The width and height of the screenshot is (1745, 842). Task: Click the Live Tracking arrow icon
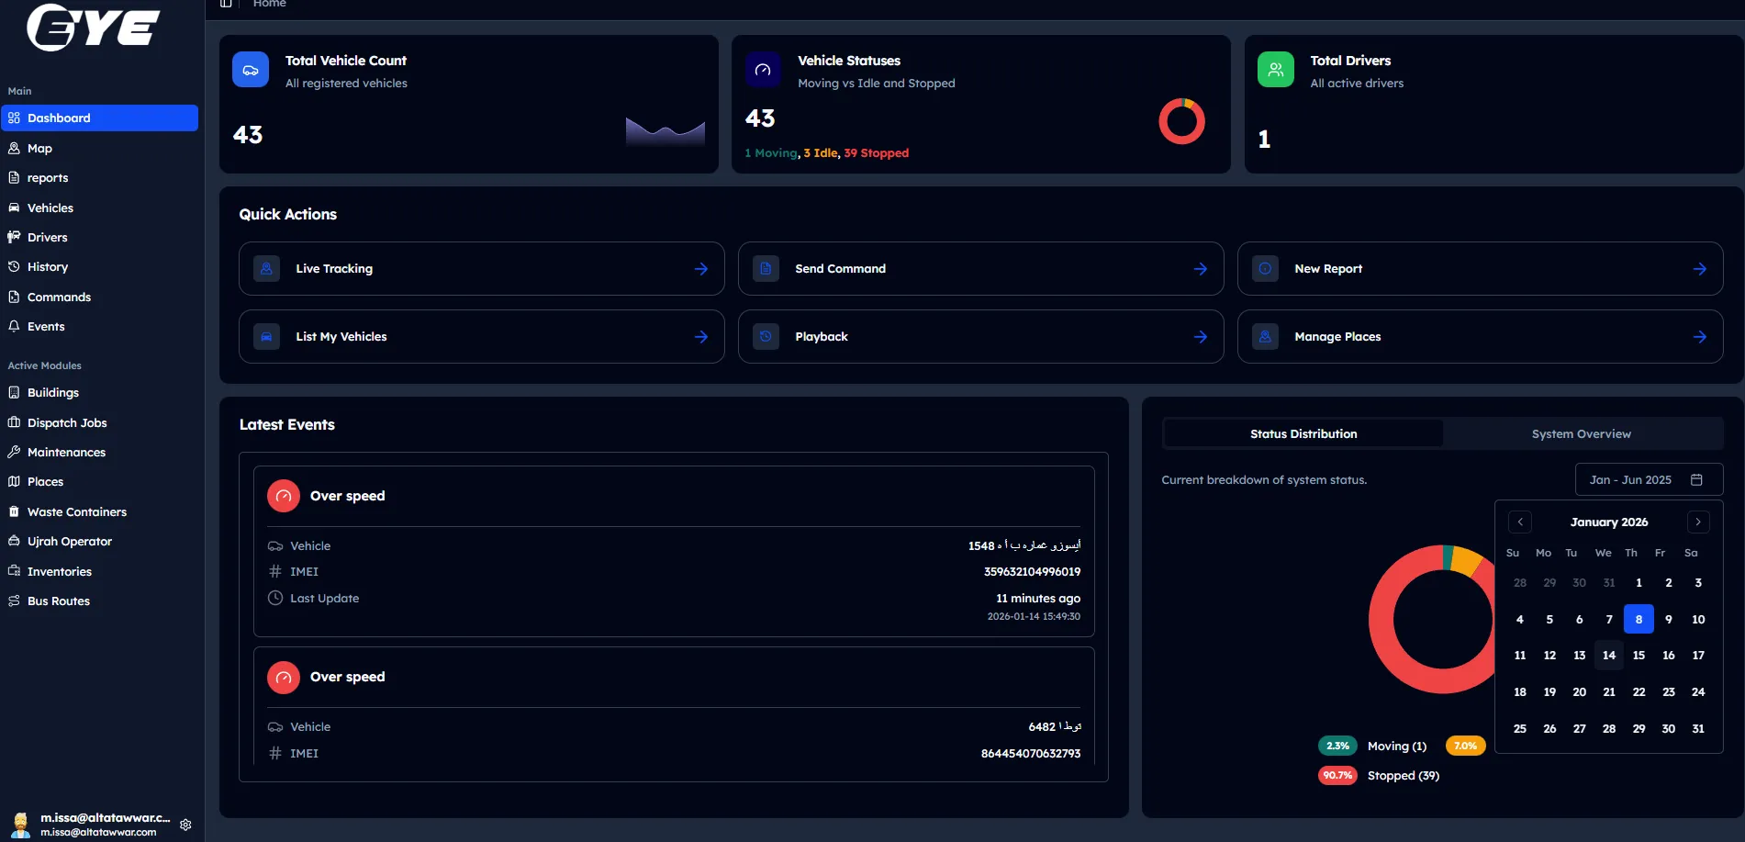click(x=701, y=269)
